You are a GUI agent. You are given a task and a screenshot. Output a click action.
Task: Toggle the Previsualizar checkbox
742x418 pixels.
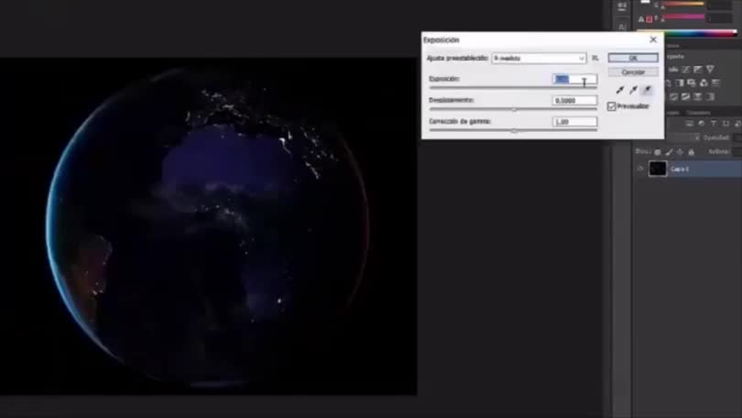(x=611, y=106)
